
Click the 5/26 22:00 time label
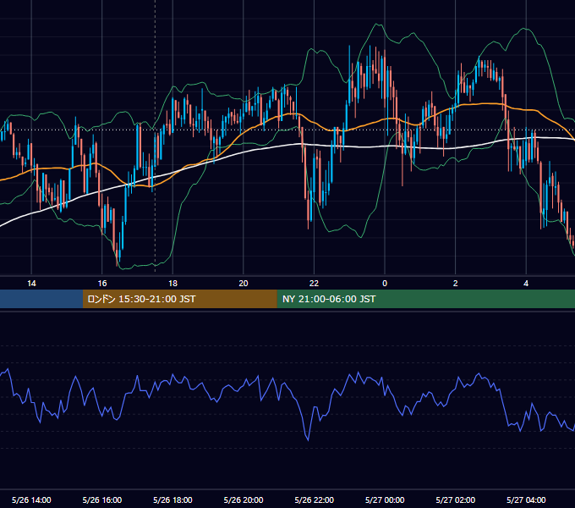[x=315, y=500]
